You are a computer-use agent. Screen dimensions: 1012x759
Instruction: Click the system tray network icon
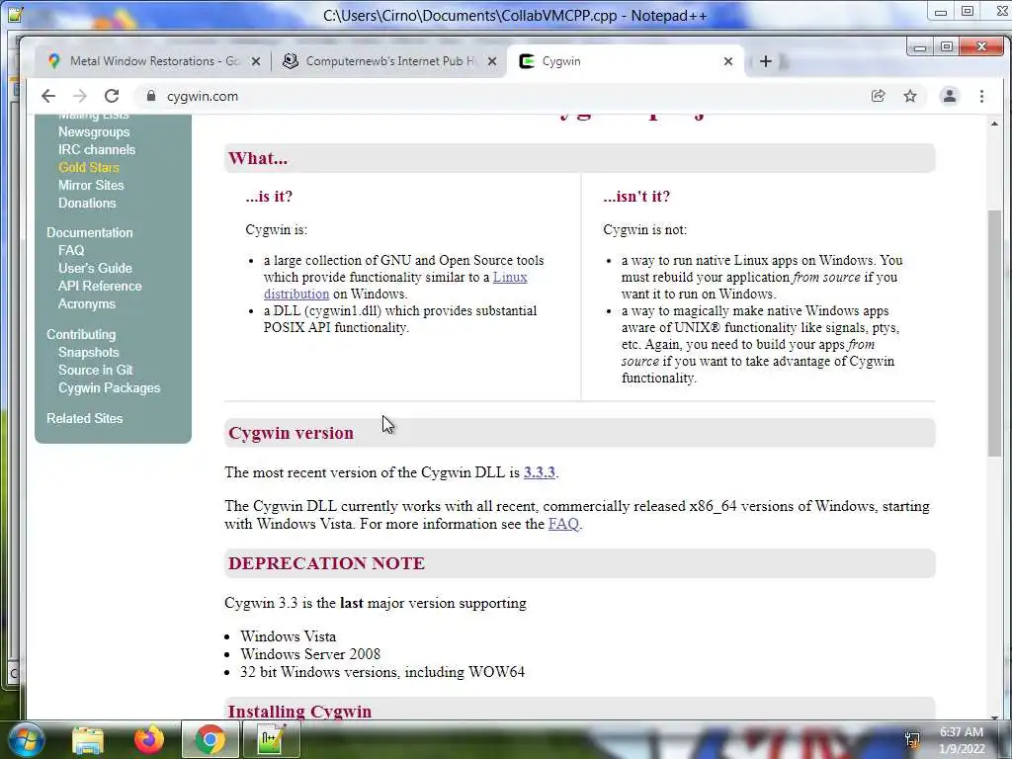tap(912, 739)
